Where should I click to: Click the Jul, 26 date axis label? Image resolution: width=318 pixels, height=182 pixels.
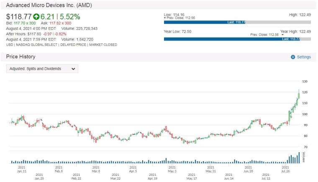point(285,169)
